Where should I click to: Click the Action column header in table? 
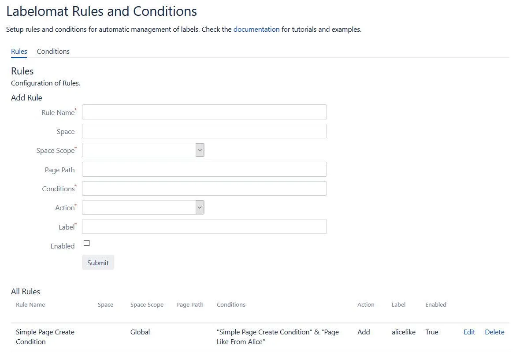(x=366, y=304)
